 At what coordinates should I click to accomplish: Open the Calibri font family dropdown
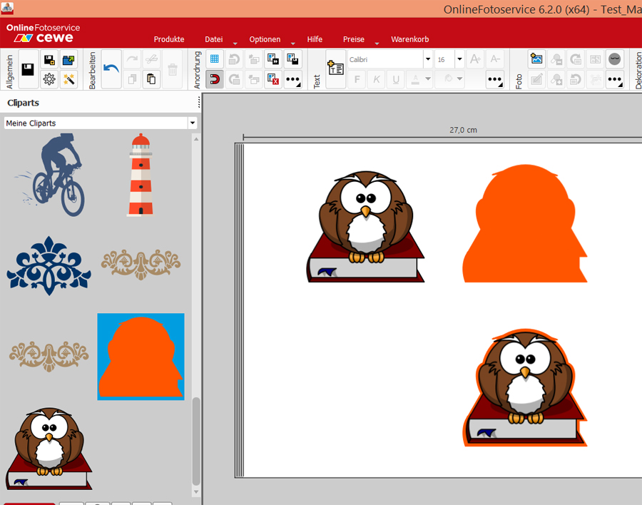pos(428,59)
